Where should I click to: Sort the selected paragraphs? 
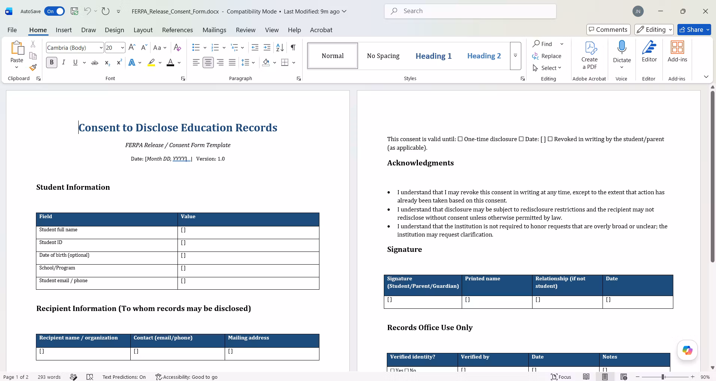(x=280, y=48)
